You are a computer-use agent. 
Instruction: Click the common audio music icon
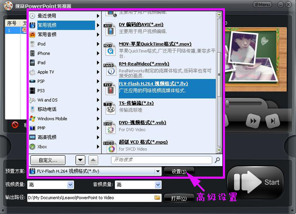(x=33, y=34)
